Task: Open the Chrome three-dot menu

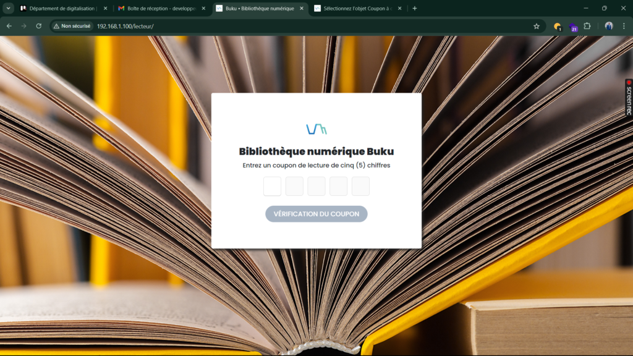Action: tap(624, 26)
